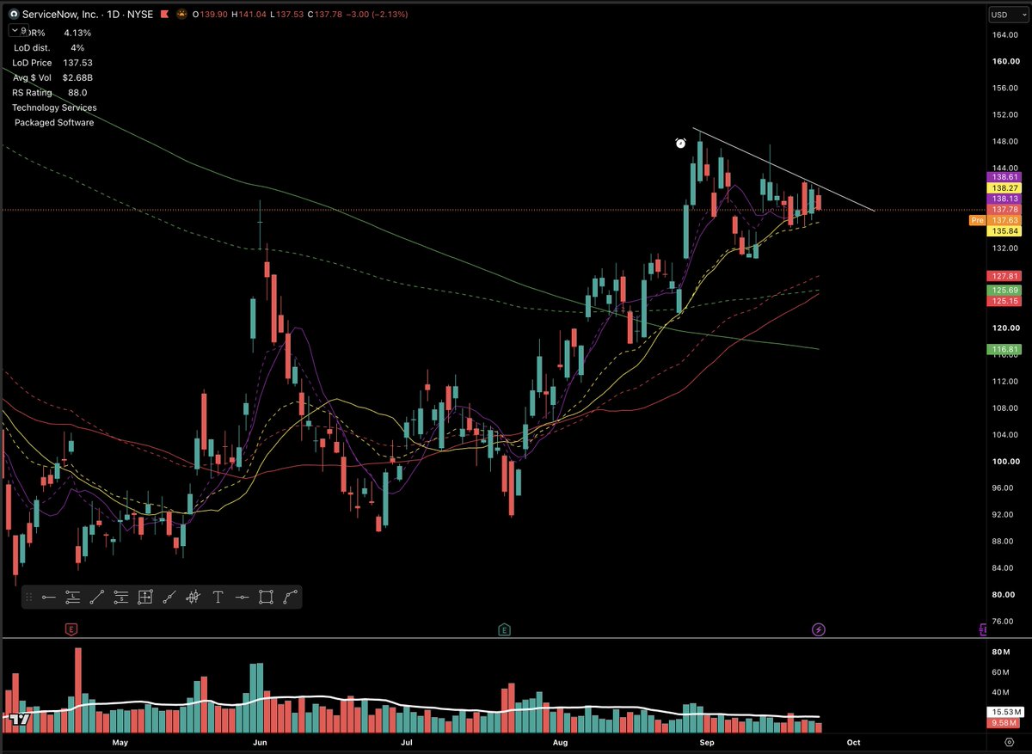Image resolution: width=1032 pixels, height=754 pixels.
Task: Click the LoD dist. 4% row
Action: point(48,47)
